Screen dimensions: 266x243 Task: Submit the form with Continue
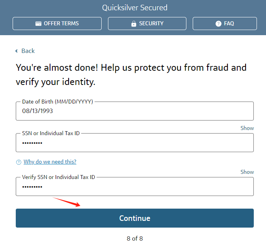[x=135, y=218]
